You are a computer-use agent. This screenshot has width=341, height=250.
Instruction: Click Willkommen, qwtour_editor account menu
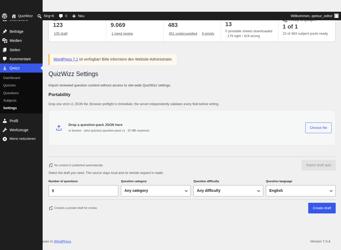[315, 16]
